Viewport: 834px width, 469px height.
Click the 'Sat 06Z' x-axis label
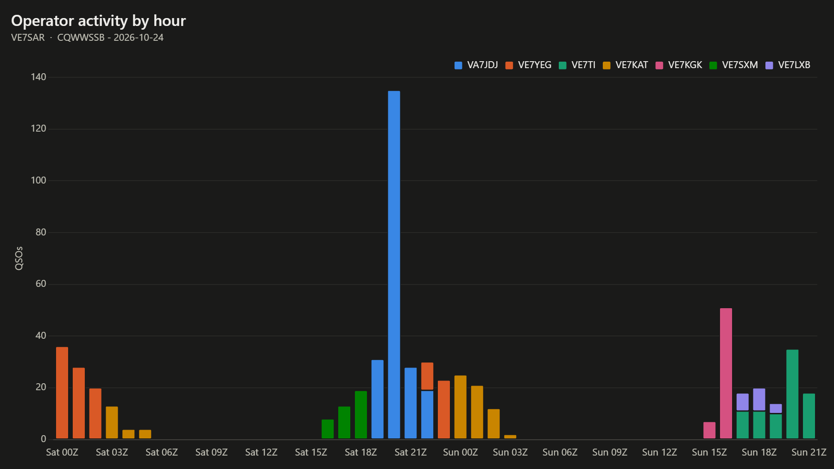[x=162, y=452]
